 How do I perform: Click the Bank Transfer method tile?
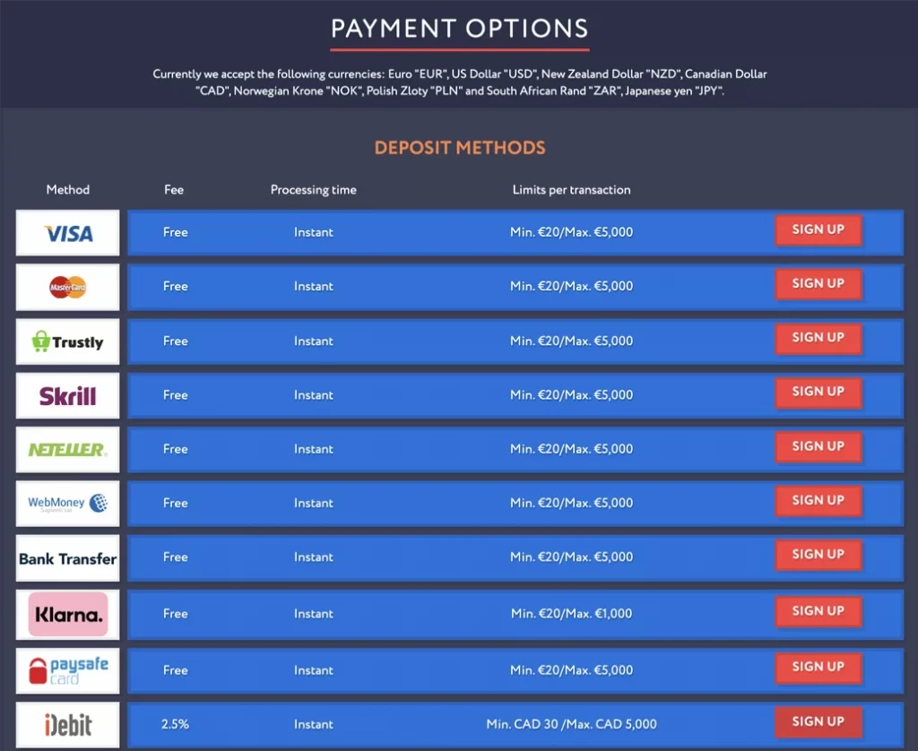click(68, 557)
